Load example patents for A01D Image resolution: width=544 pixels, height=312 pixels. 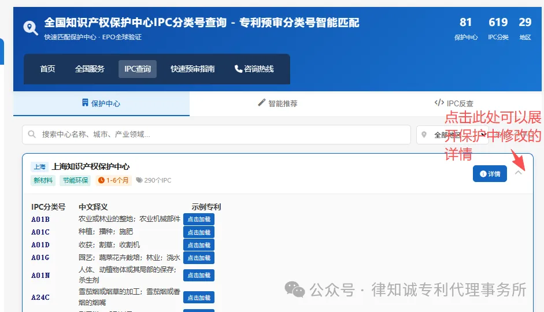199,245
